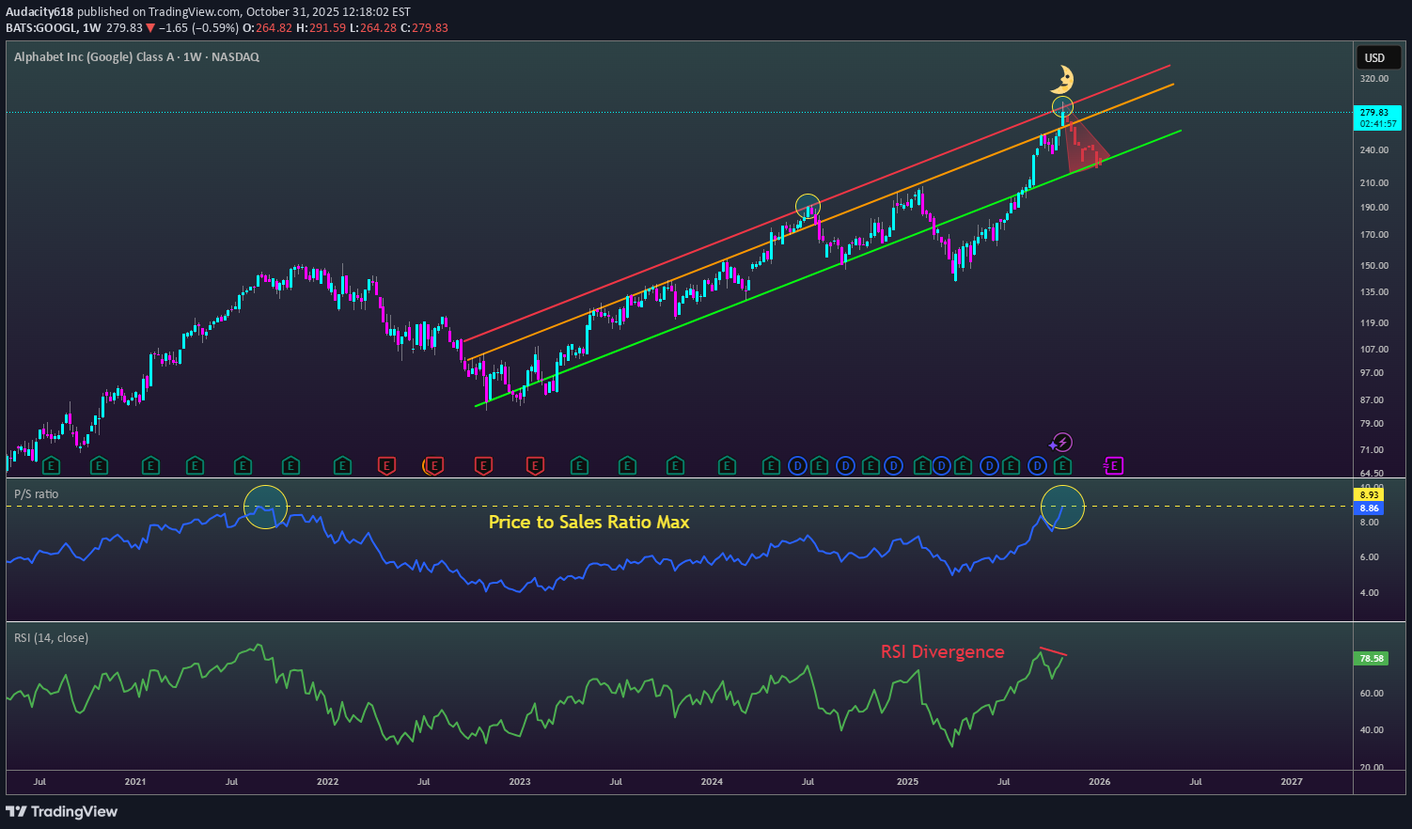Click the yellow 8.93 P/S level label

coord(1369,494)
